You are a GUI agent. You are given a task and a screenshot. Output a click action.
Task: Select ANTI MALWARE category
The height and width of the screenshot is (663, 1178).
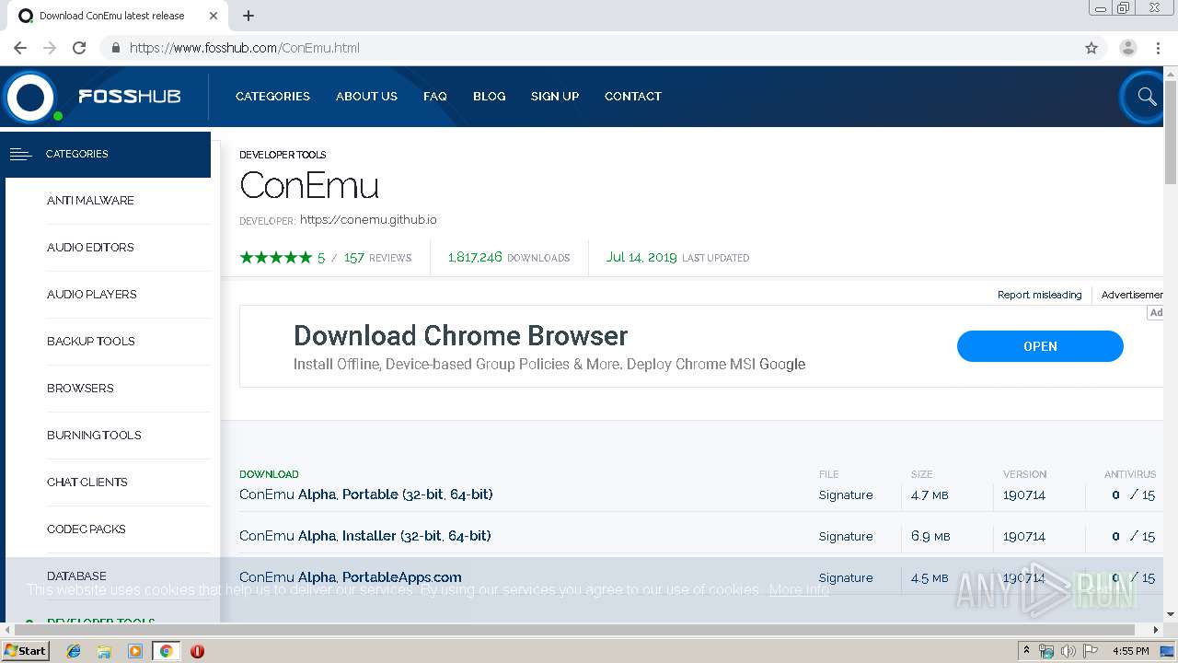coord(90,200)
